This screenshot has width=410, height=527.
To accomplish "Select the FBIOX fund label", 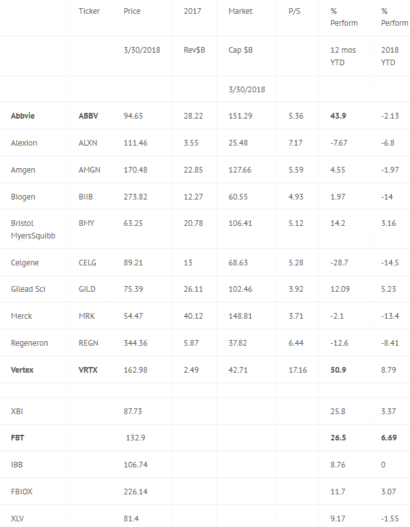I will tap(21, 491).
